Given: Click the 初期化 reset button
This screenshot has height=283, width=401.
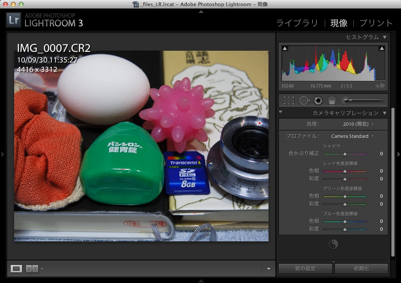Looking at the screenshot, I should 361,269.
